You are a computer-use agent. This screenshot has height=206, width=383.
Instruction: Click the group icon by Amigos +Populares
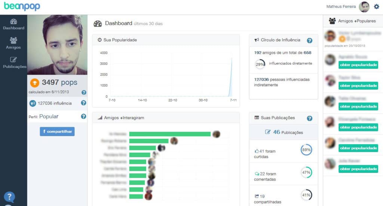click(x=332, y=21)
